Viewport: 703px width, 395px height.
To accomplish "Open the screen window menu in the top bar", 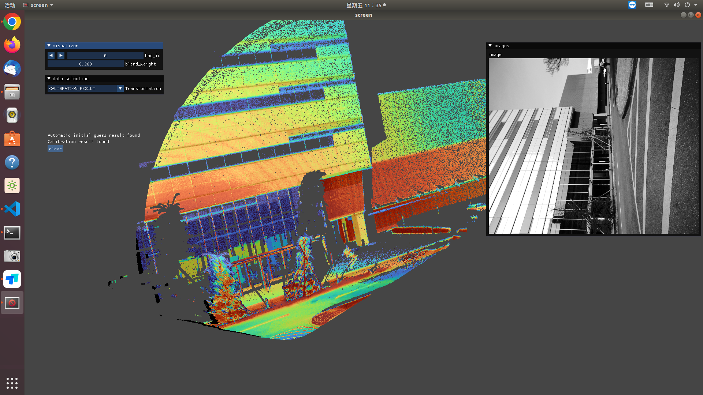I will (x=38, y=5).
